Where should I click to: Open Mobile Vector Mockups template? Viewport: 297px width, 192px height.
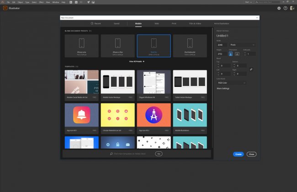click(x=118, y=85)
